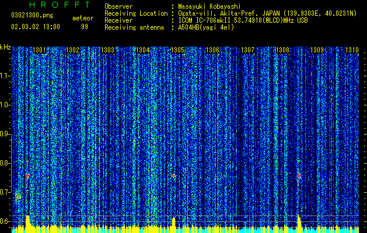Click the 1302 time marker

(73, 50)
